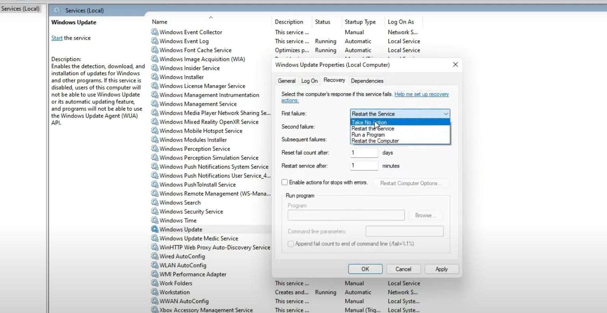Click gear icon of Windows Installer
Screen dimensions: 607x313
(155, 77)
